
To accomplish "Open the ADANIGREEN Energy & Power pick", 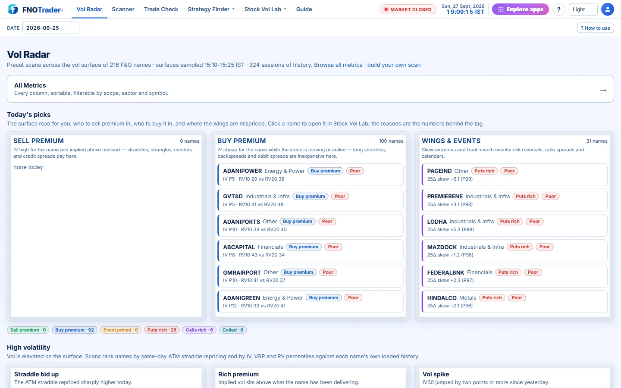I will click(310, 302).
